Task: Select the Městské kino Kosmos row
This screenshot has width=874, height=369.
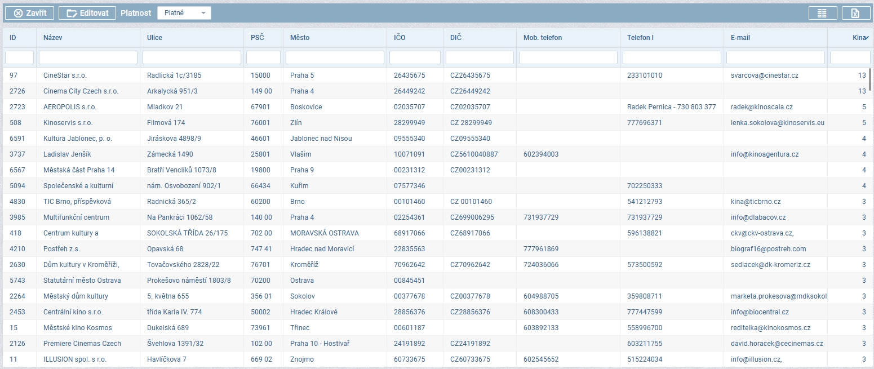Action: (77, 328)
